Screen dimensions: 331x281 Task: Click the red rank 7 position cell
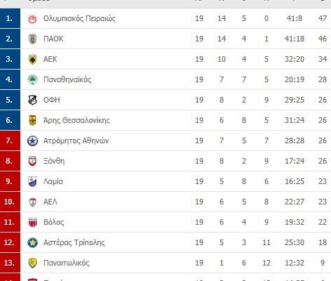tap(10, 140)
